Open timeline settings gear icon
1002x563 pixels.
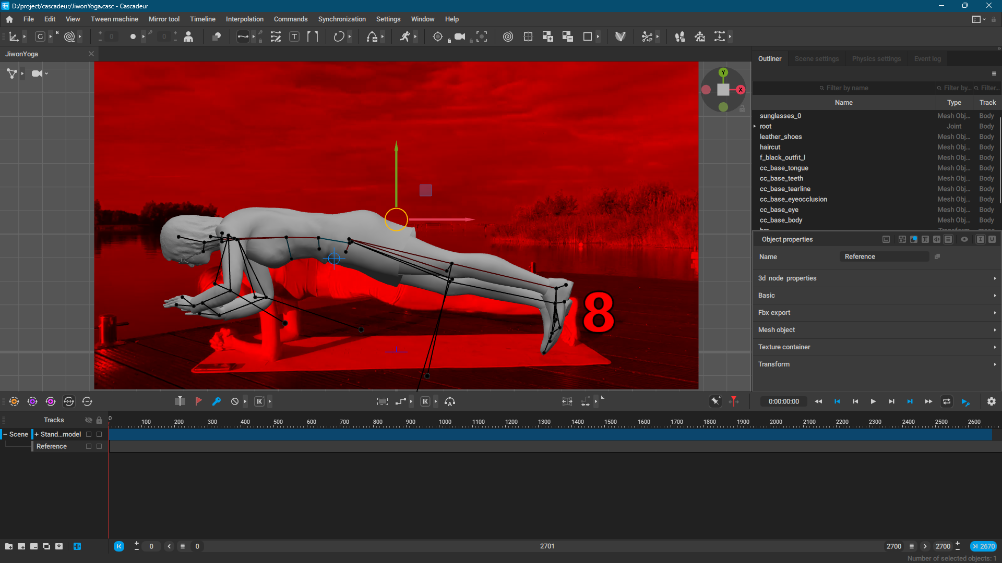tap(991, 401)
